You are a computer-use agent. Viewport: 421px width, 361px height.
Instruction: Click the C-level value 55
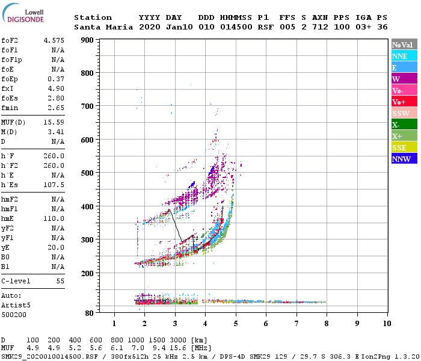[60, 281]
